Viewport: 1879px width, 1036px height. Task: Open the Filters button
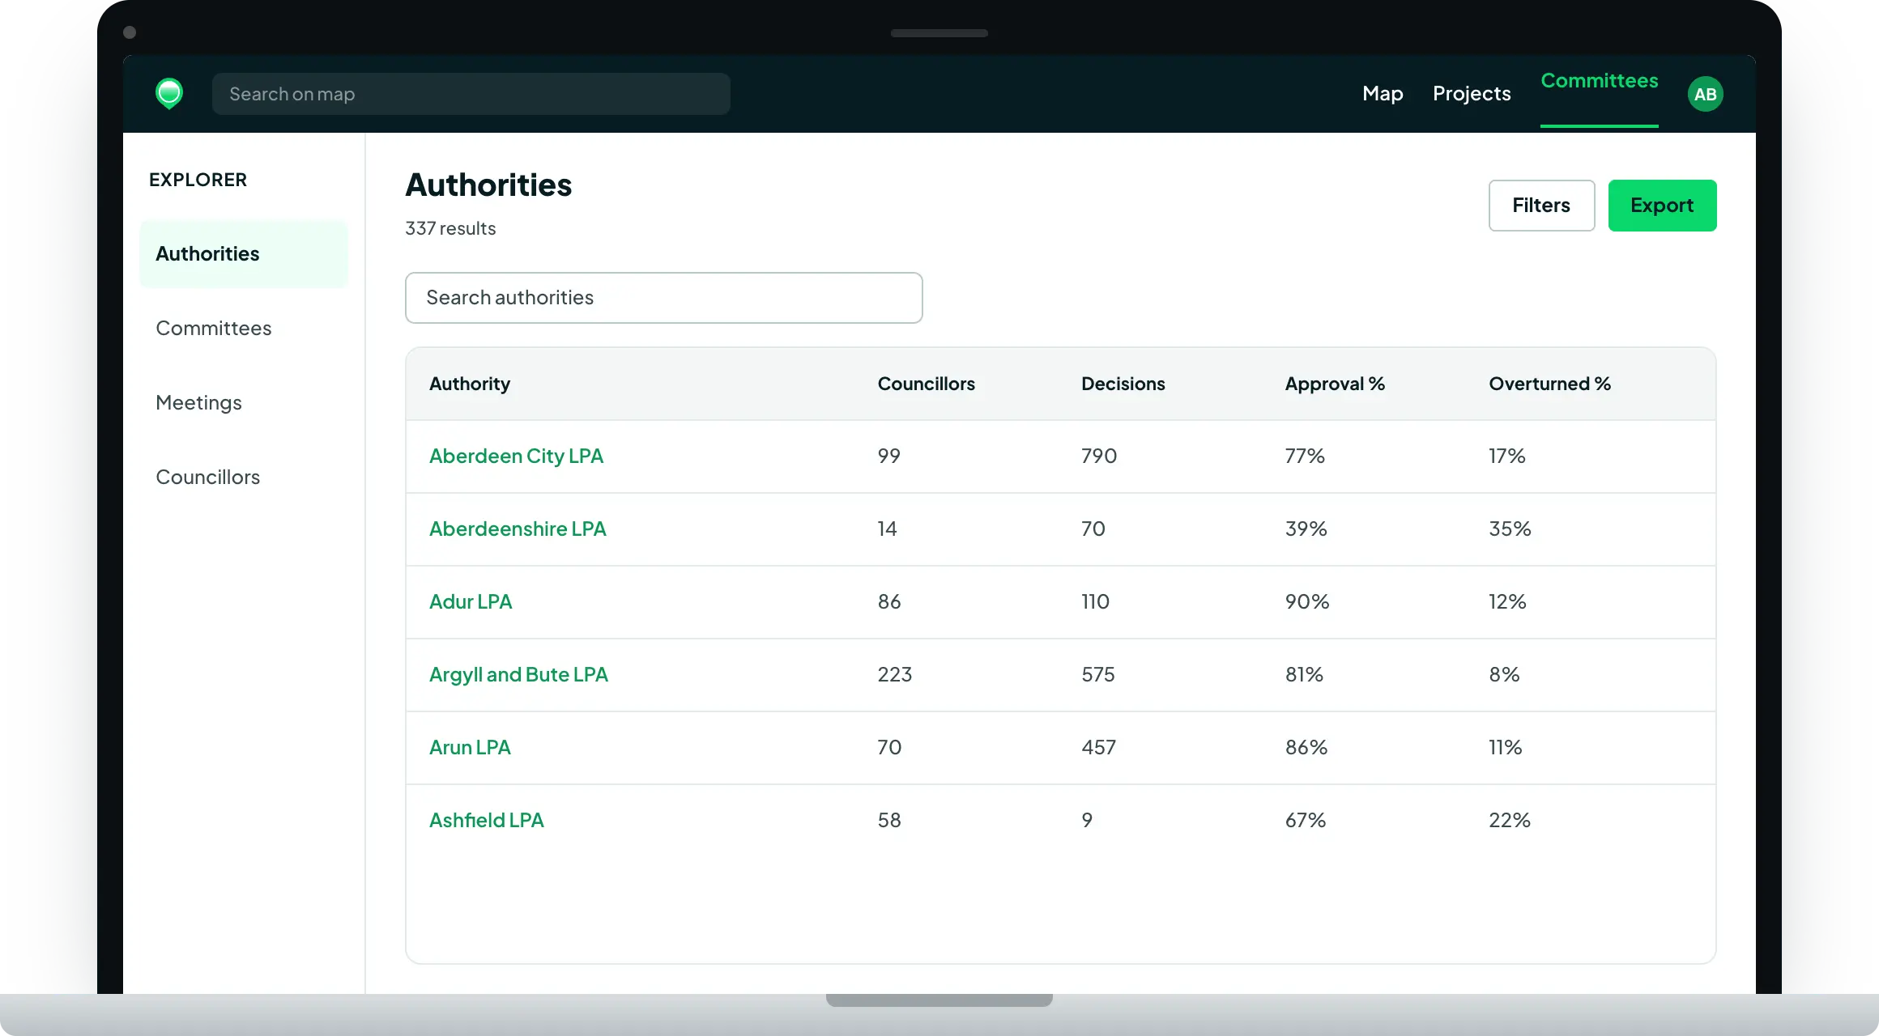pyautogui.click(x=1541, y=206)
